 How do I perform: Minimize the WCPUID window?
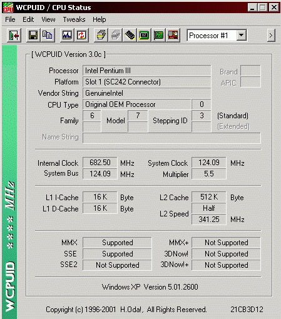coord(252,8)
